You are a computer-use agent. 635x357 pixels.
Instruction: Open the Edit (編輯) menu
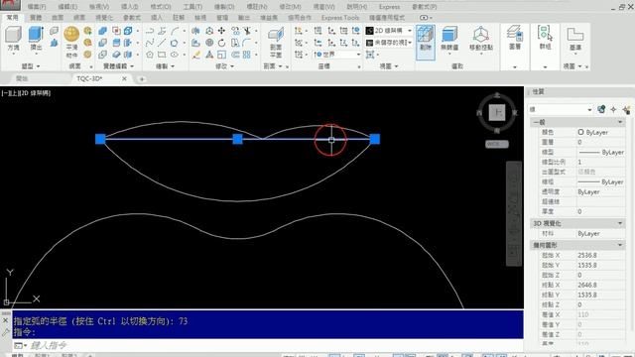coord(67,7)
